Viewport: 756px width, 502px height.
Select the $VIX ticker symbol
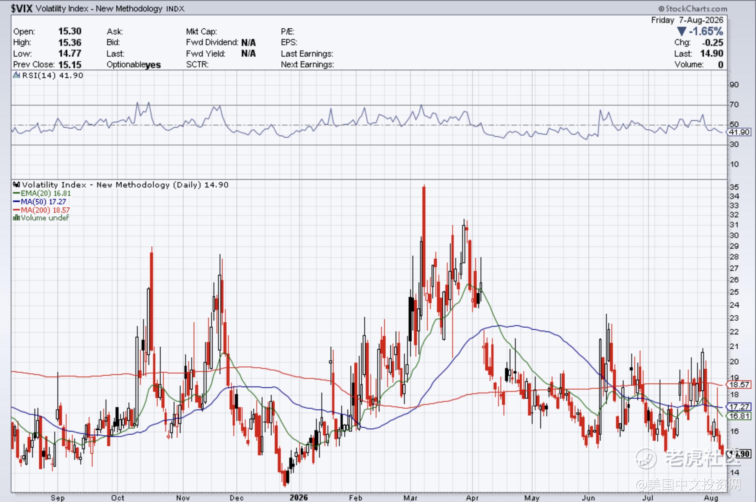(22, 9)
